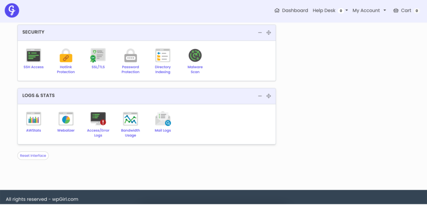Collapse the Security panel

pos(260,32)
